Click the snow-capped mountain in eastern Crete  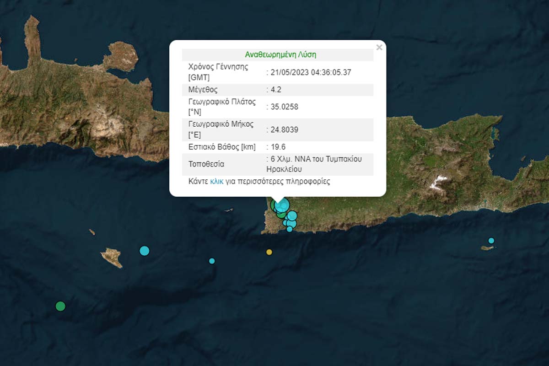[x=438, y=182]
